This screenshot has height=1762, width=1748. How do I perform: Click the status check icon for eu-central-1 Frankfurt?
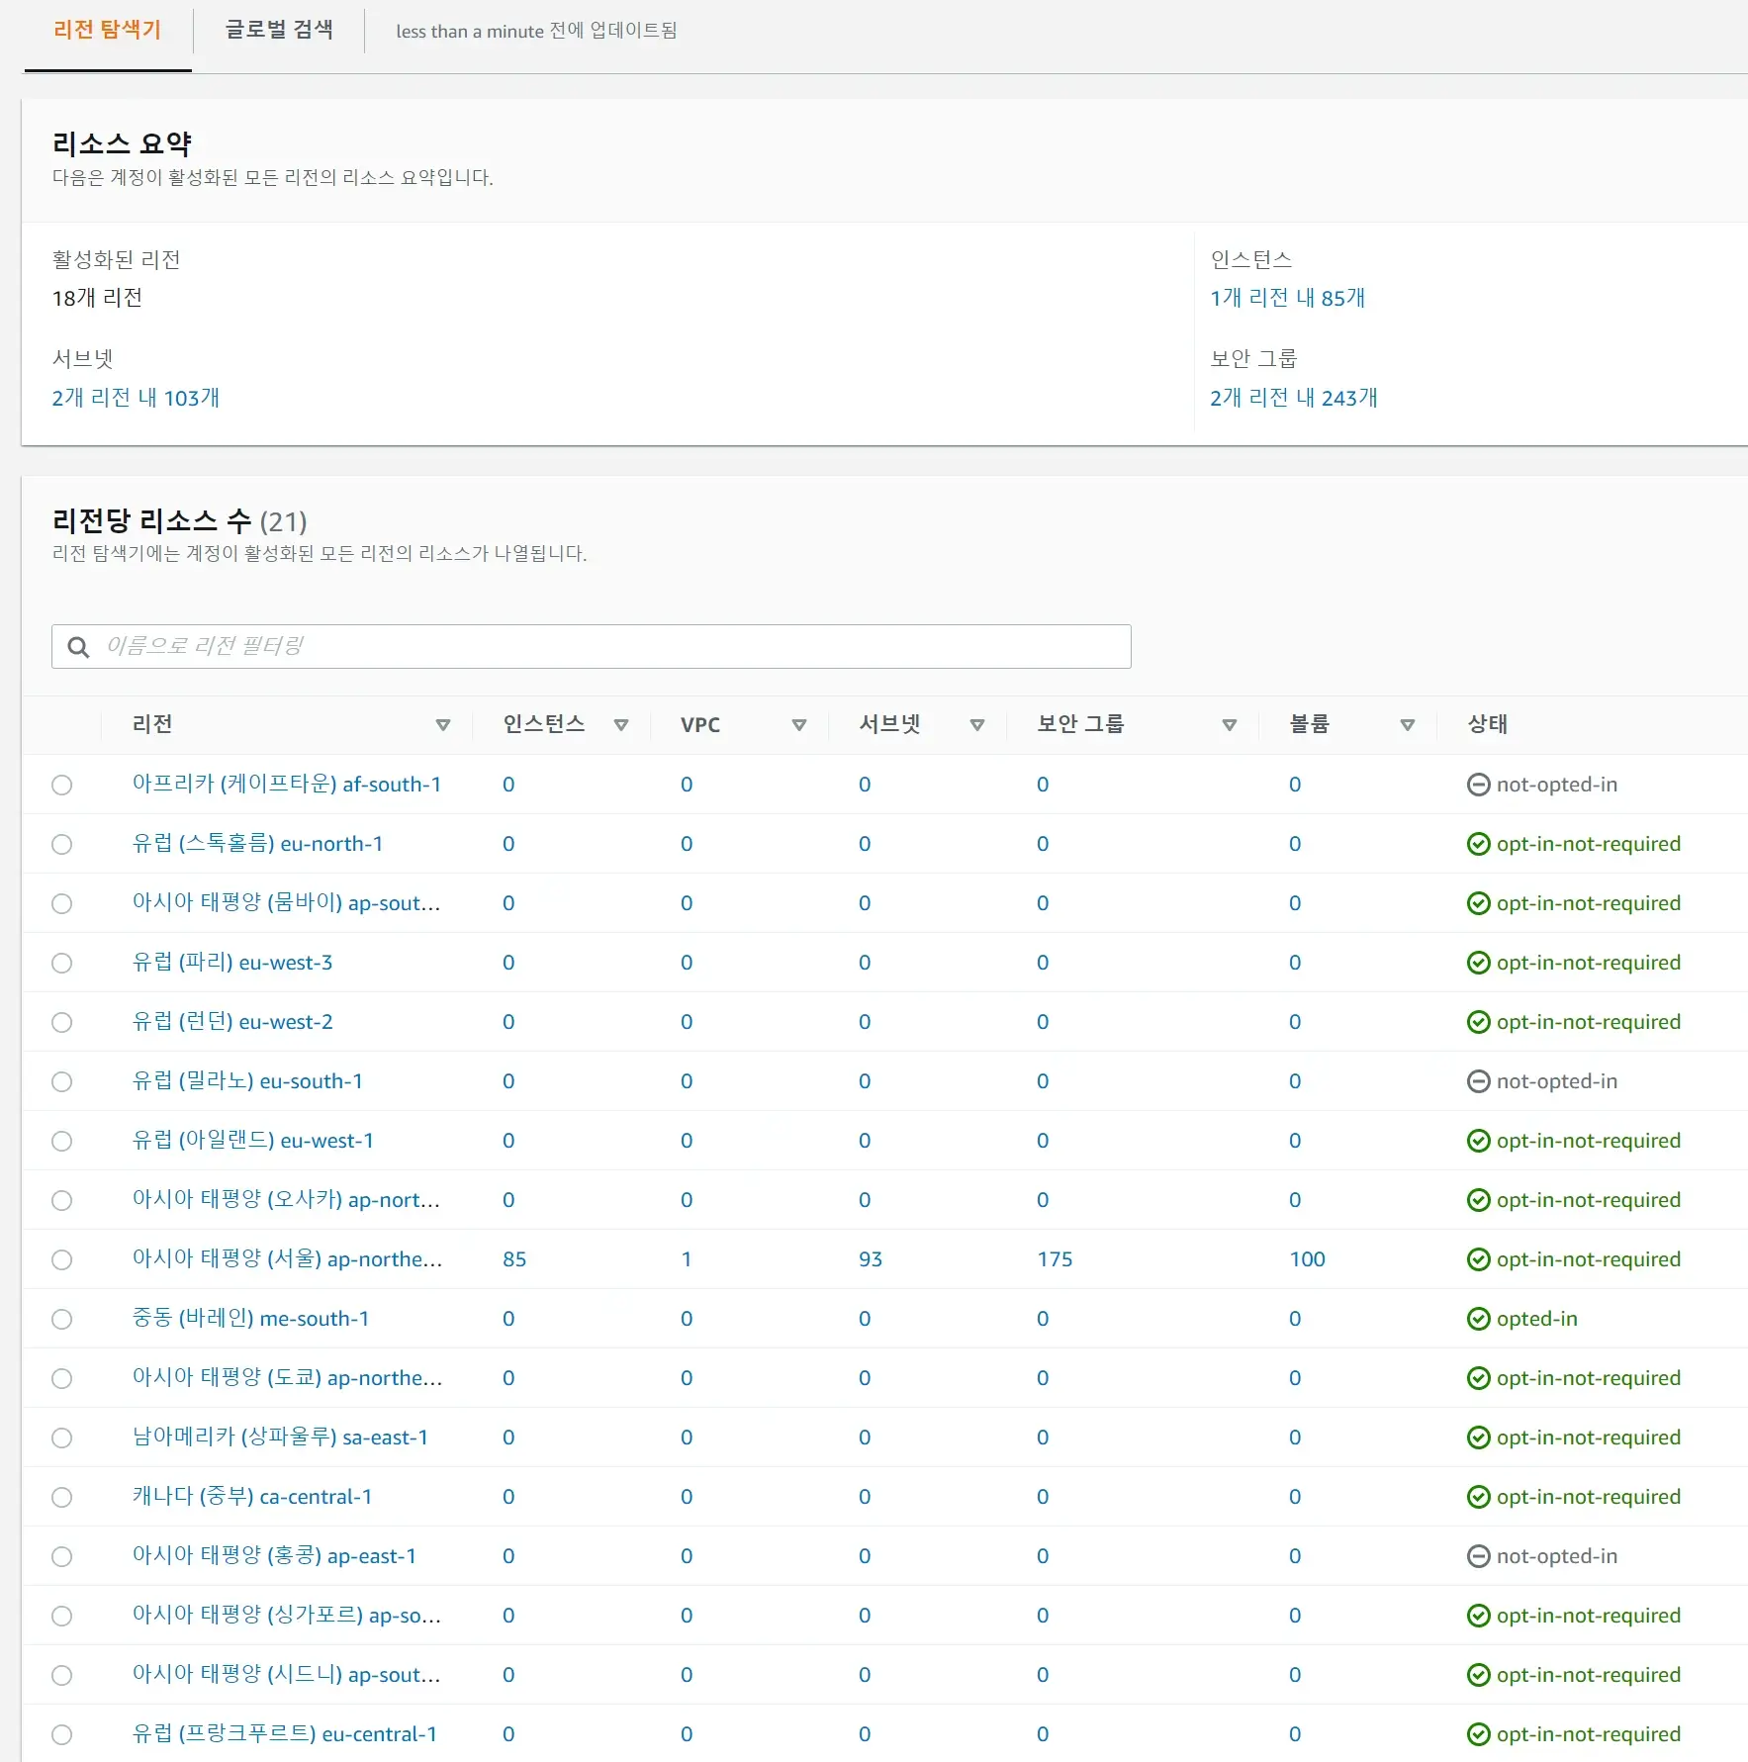pos(1478,1734)
